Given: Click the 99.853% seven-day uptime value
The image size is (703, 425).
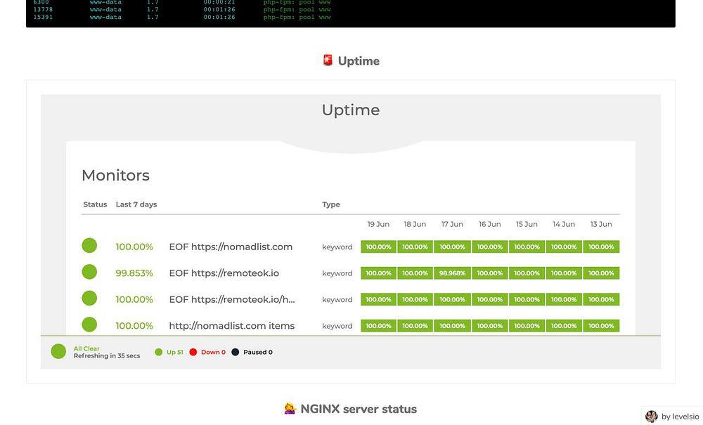Looking at the screenshot, I should [134, 273].
